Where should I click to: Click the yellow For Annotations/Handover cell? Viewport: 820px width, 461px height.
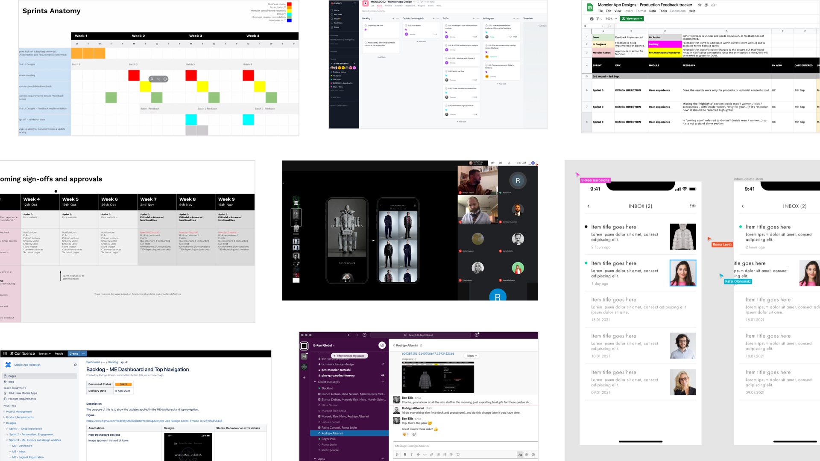coord(665,53)
